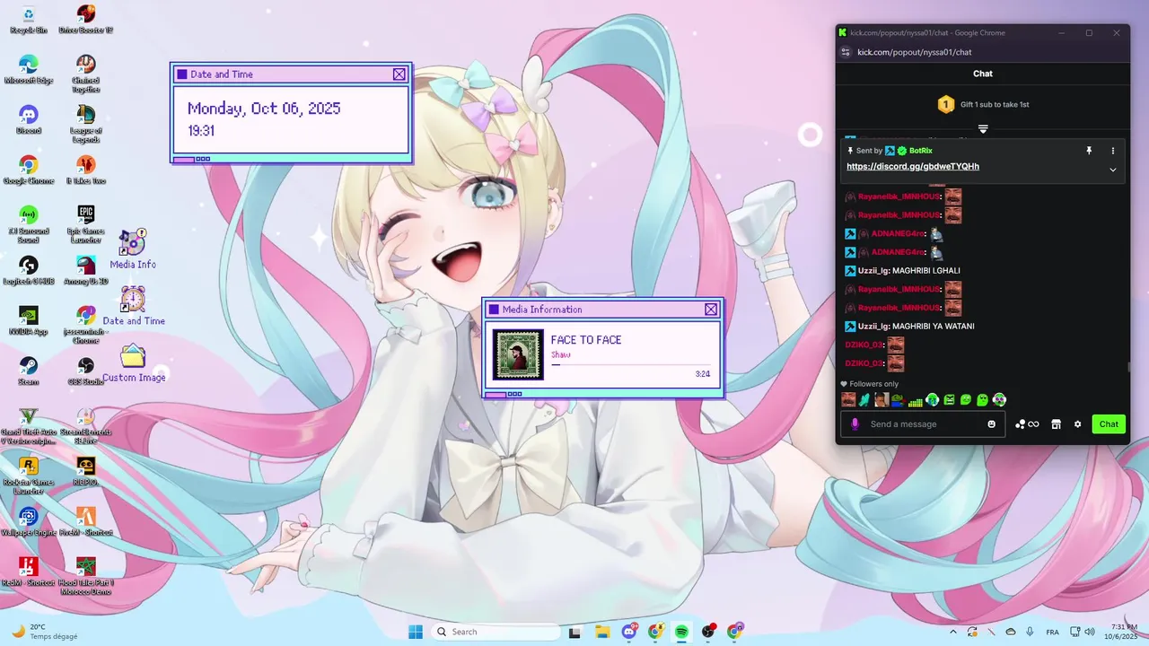The width and height of the screenshot is (1149, 646).
Task: Click the green Chat send button
Action: pyautogui.click(x=1109, y=424)
